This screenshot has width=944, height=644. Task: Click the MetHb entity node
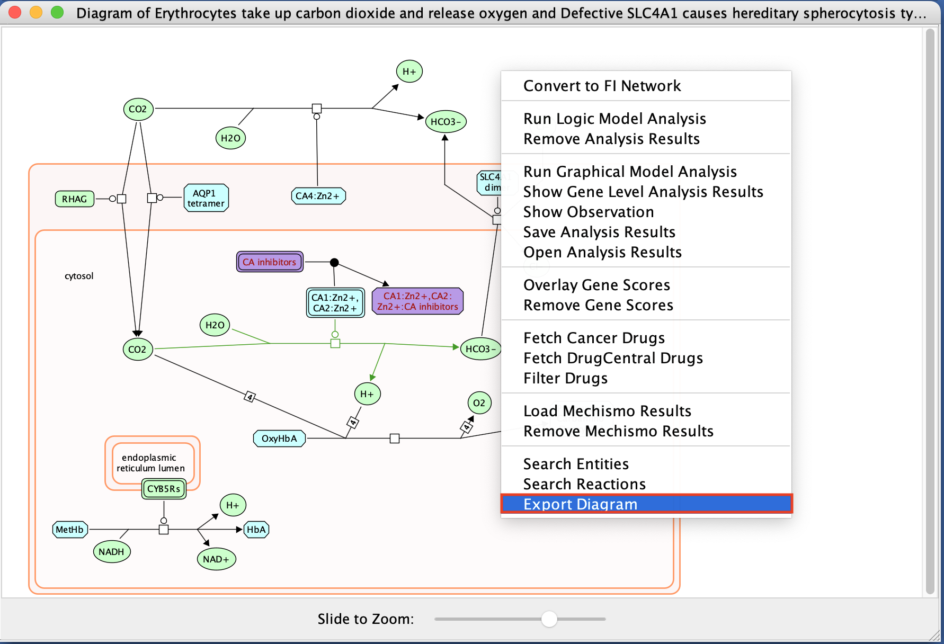coord(70,530)
